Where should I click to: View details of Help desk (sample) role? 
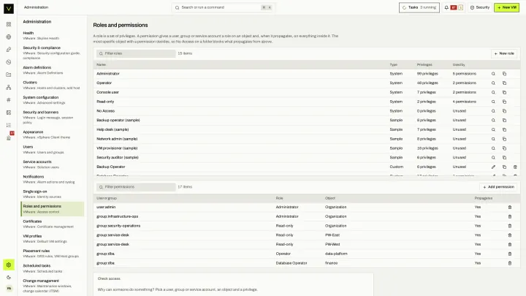coord(493,129)
